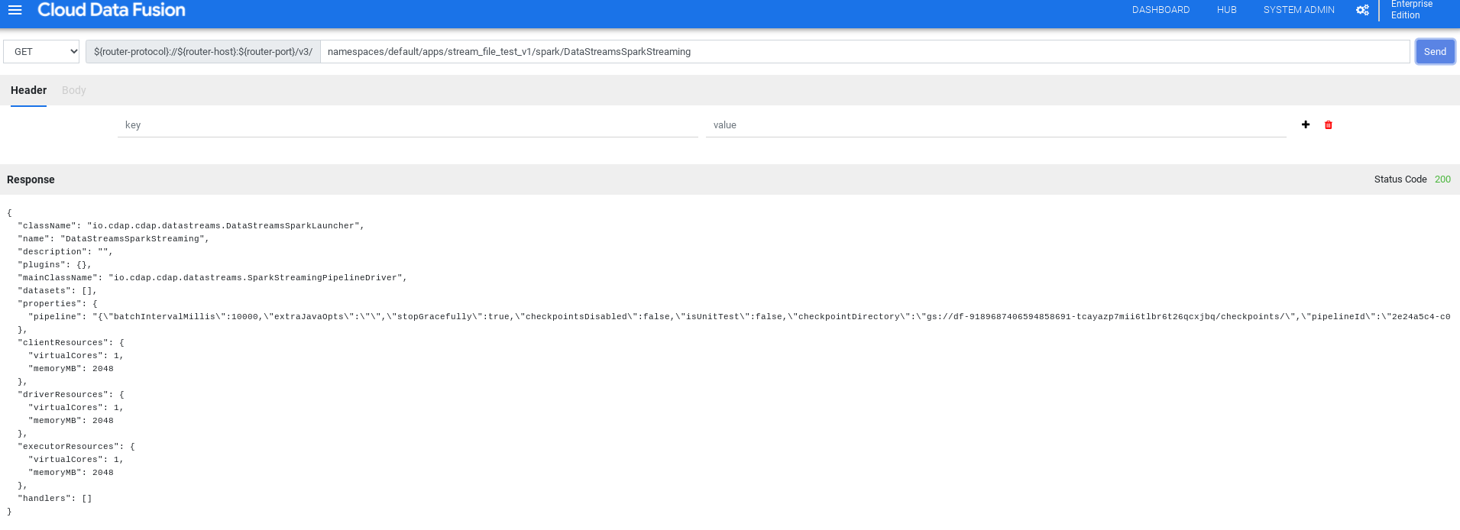
Task: Click virtualCores 1 under driverResources
Action: [x=76, y=408]
